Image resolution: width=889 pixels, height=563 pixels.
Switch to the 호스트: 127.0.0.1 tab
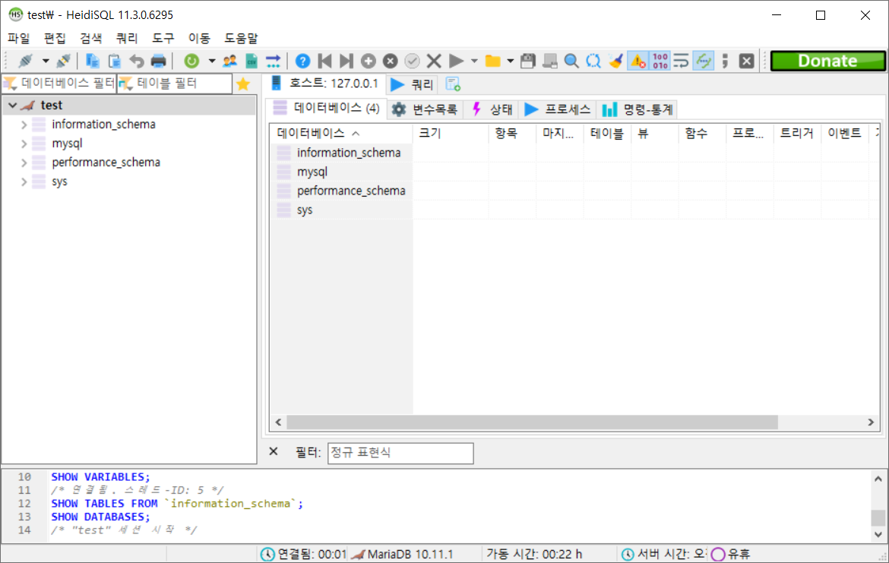[325, 84]
